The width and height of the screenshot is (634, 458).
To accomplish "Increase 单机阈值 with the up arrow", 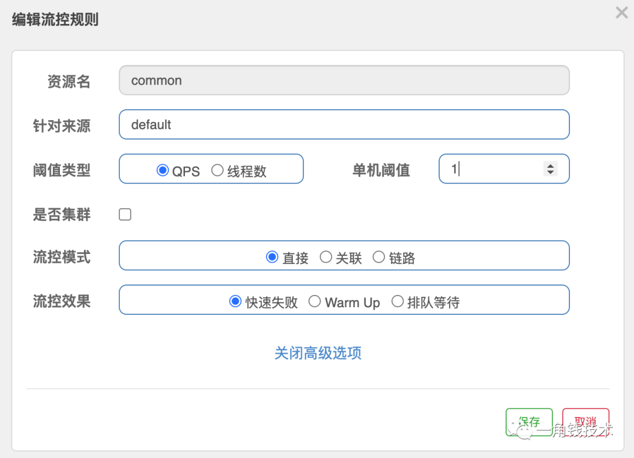I will coord(551,165).
